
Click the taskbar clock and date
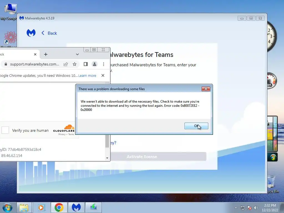tap(270, 208)
